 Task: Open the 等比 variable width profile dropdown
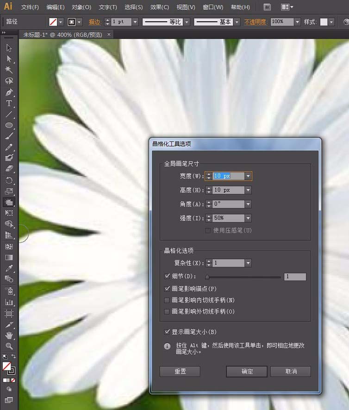187,22
